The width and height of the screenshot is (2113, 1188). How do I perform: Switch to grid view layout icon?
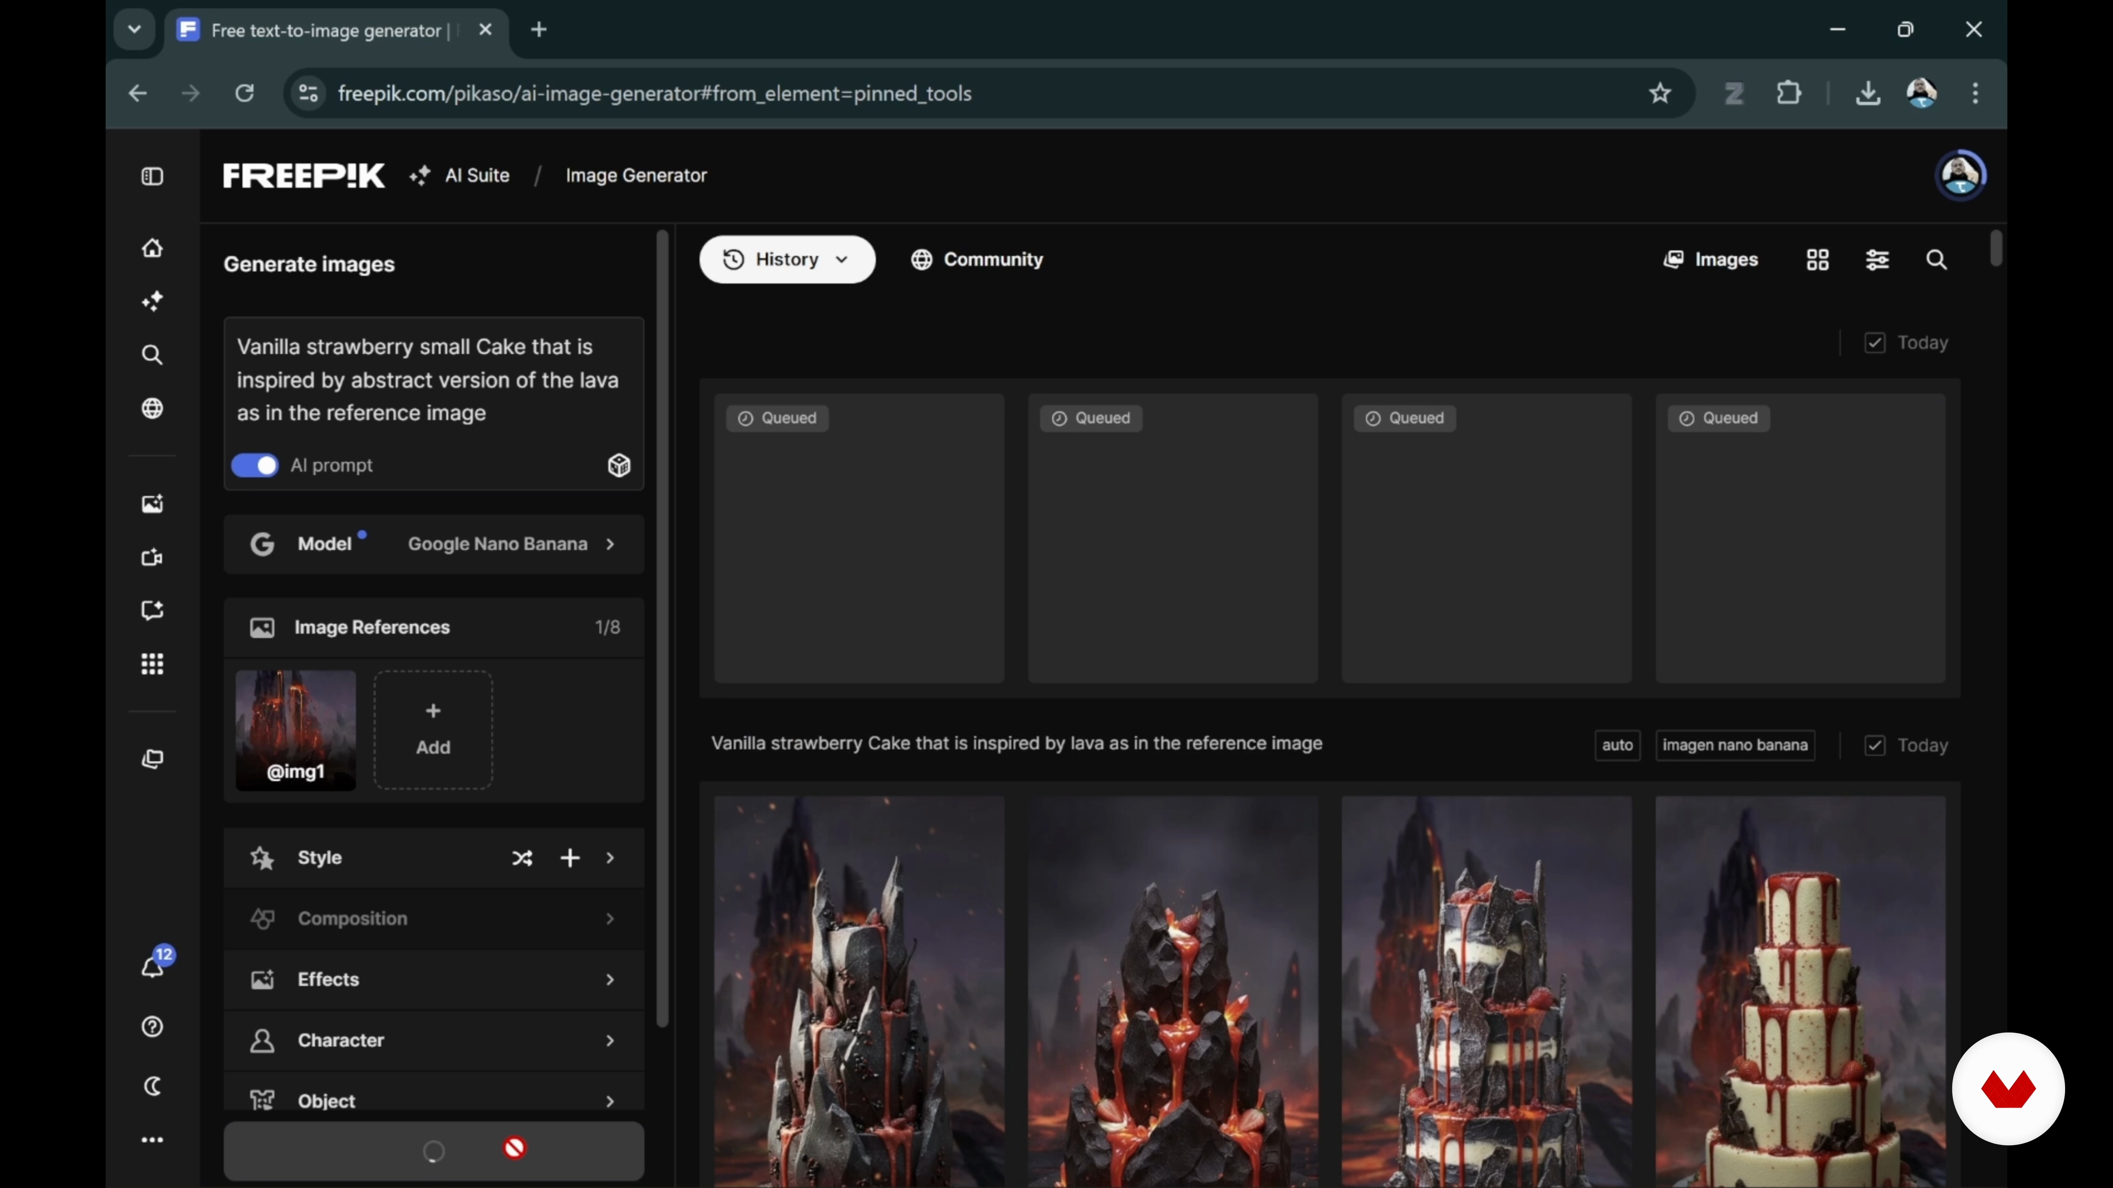point(1818,260)
